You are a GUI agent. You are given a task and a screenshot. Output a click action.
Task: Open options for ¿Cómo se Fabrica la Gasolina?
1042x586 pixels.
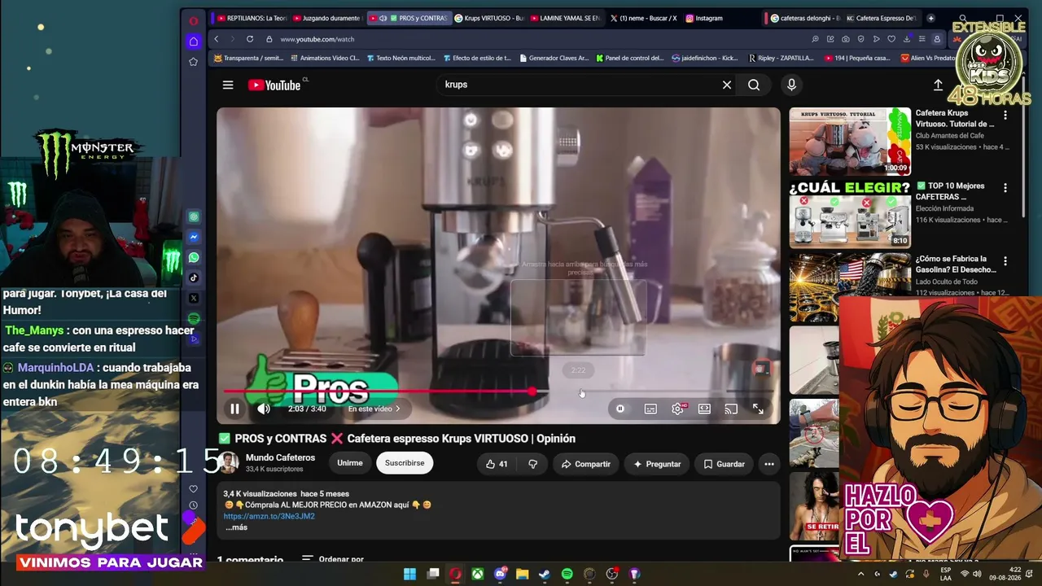click(1005, 261)
